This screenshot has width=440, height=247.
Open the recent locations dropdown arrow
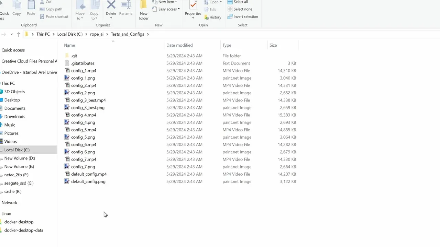pos(11,34)
